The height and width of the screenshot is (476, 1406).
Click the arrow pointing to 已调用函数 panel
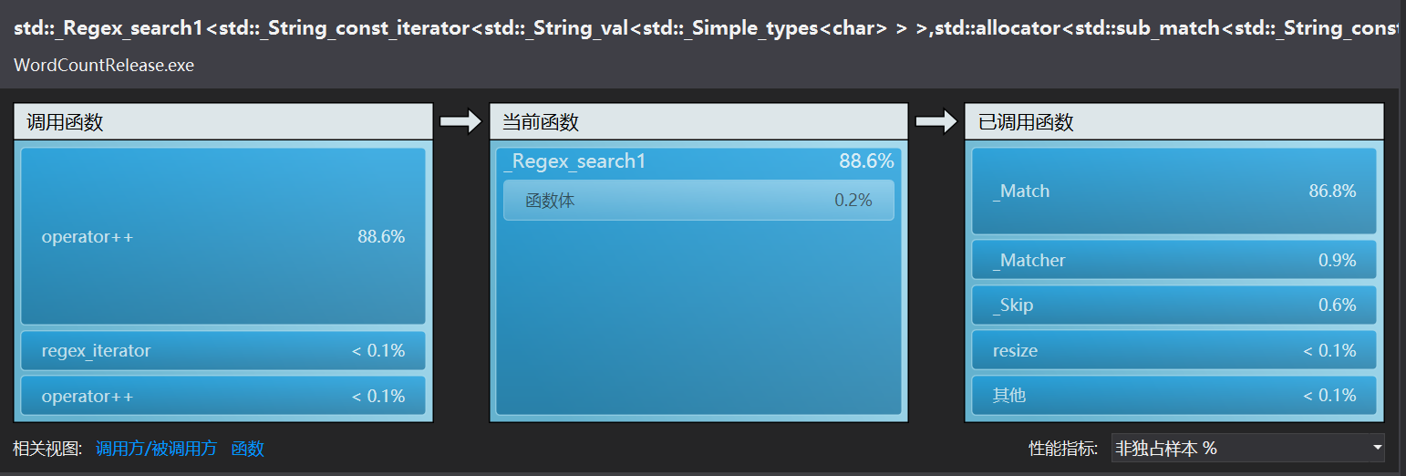[x=936, y=122]
